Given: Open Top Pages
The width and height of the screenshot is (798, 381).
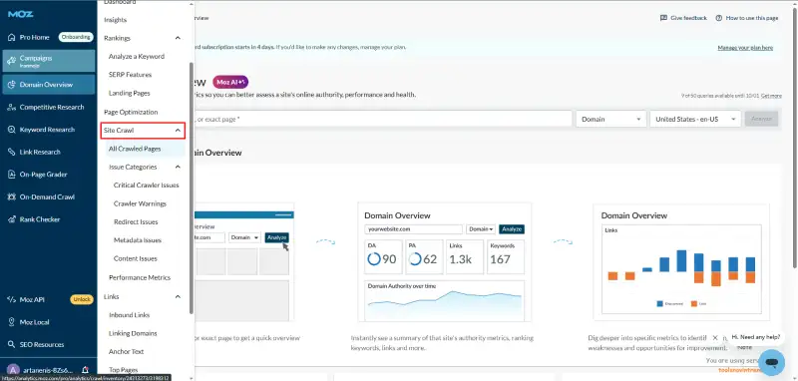Looking at the screenshot, I should pos(123,370).
